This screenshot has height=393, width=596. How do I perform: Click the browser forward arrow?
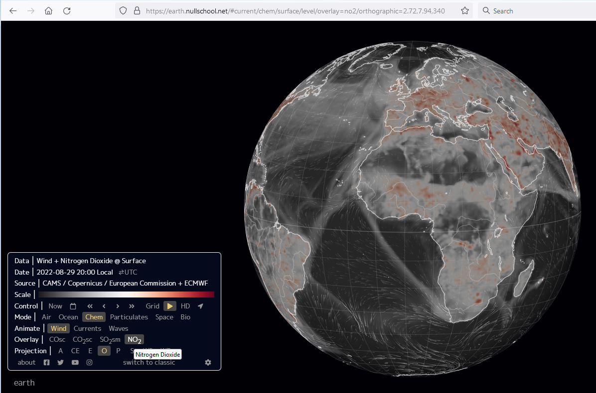[31, 10]
